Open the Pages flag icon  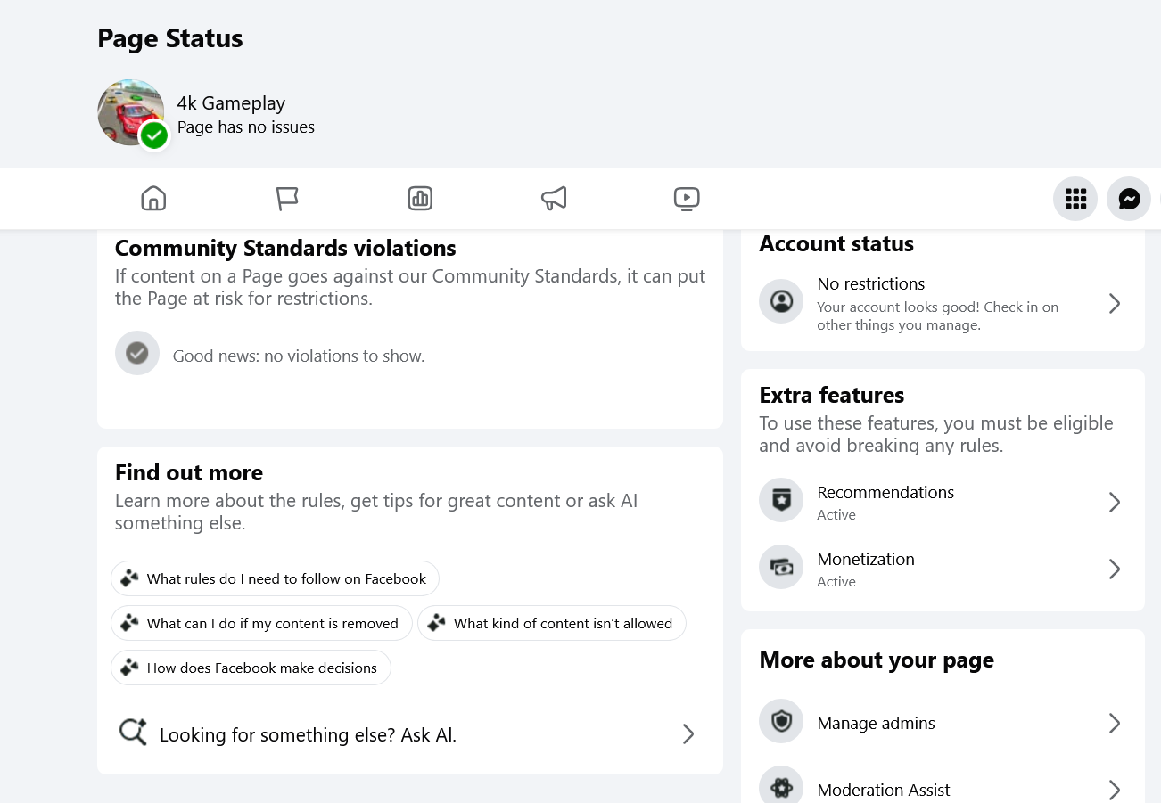pos(287,198)
